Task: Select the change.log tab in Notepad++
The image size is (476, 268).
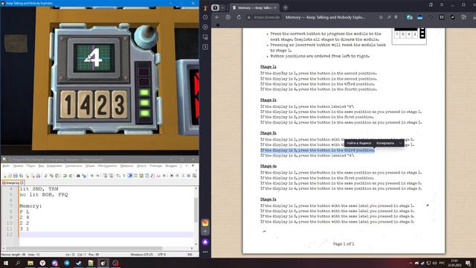Action: [12, 183]
